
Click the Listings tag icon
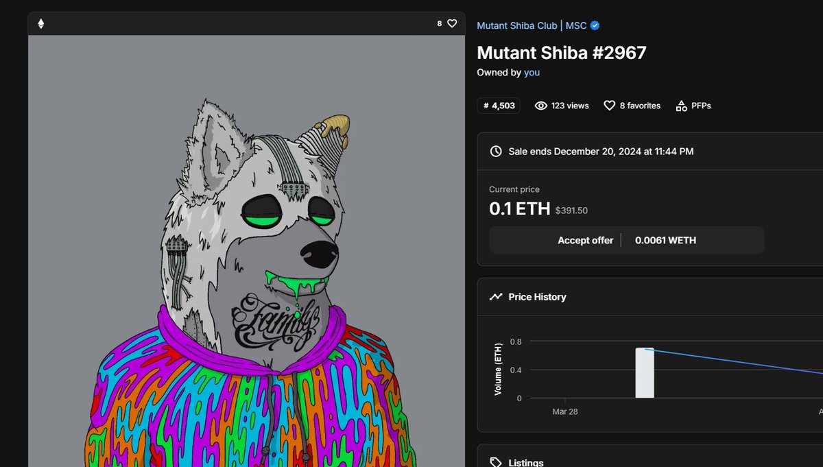tap(496, 462)
